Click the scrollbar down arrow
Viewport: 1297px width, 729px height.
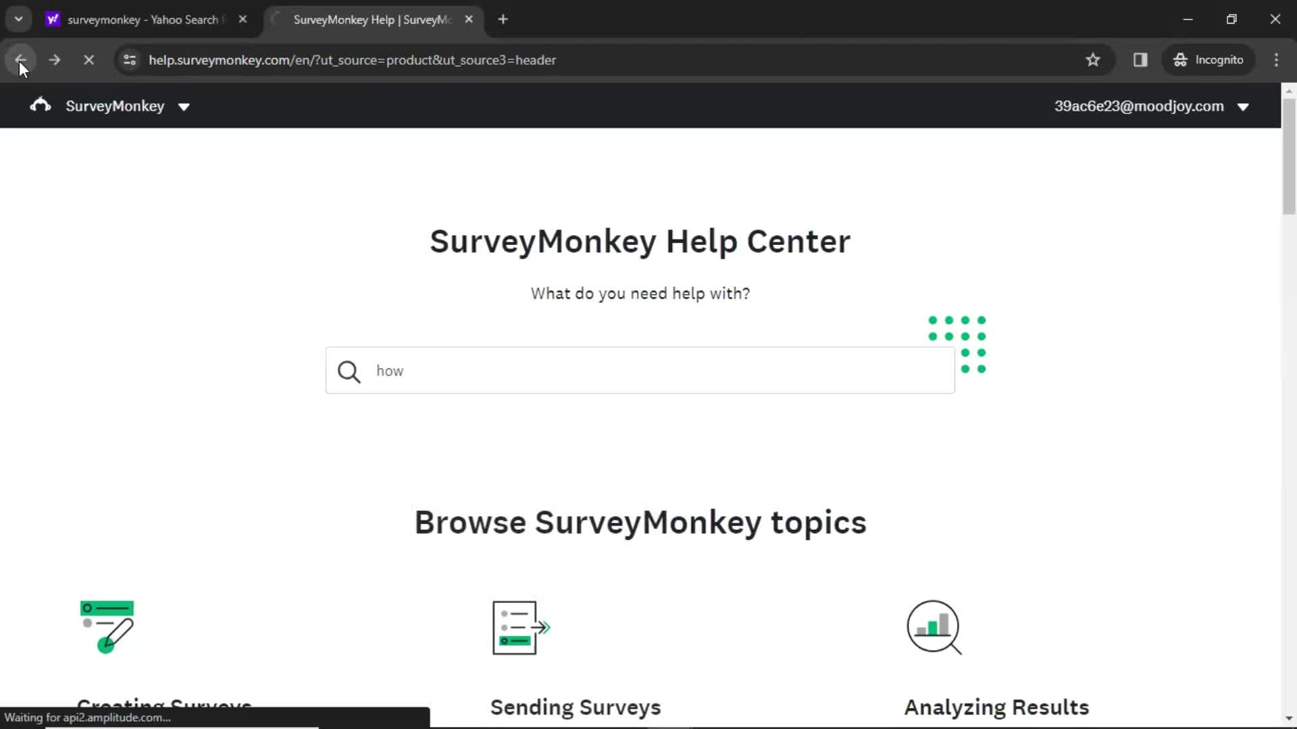click(1289, 719)
